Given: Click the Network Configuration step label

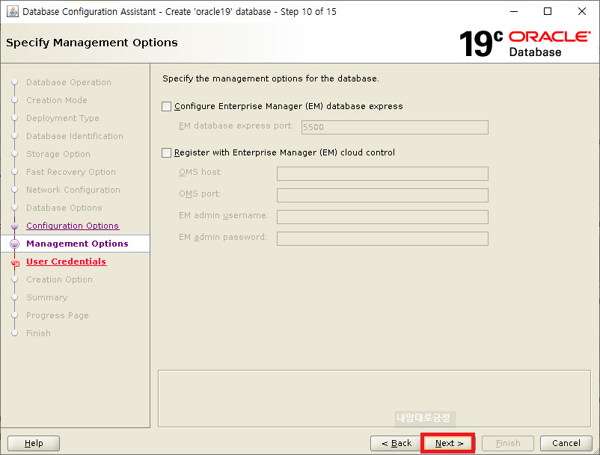Looking at the screenshot, I should 73,191.
